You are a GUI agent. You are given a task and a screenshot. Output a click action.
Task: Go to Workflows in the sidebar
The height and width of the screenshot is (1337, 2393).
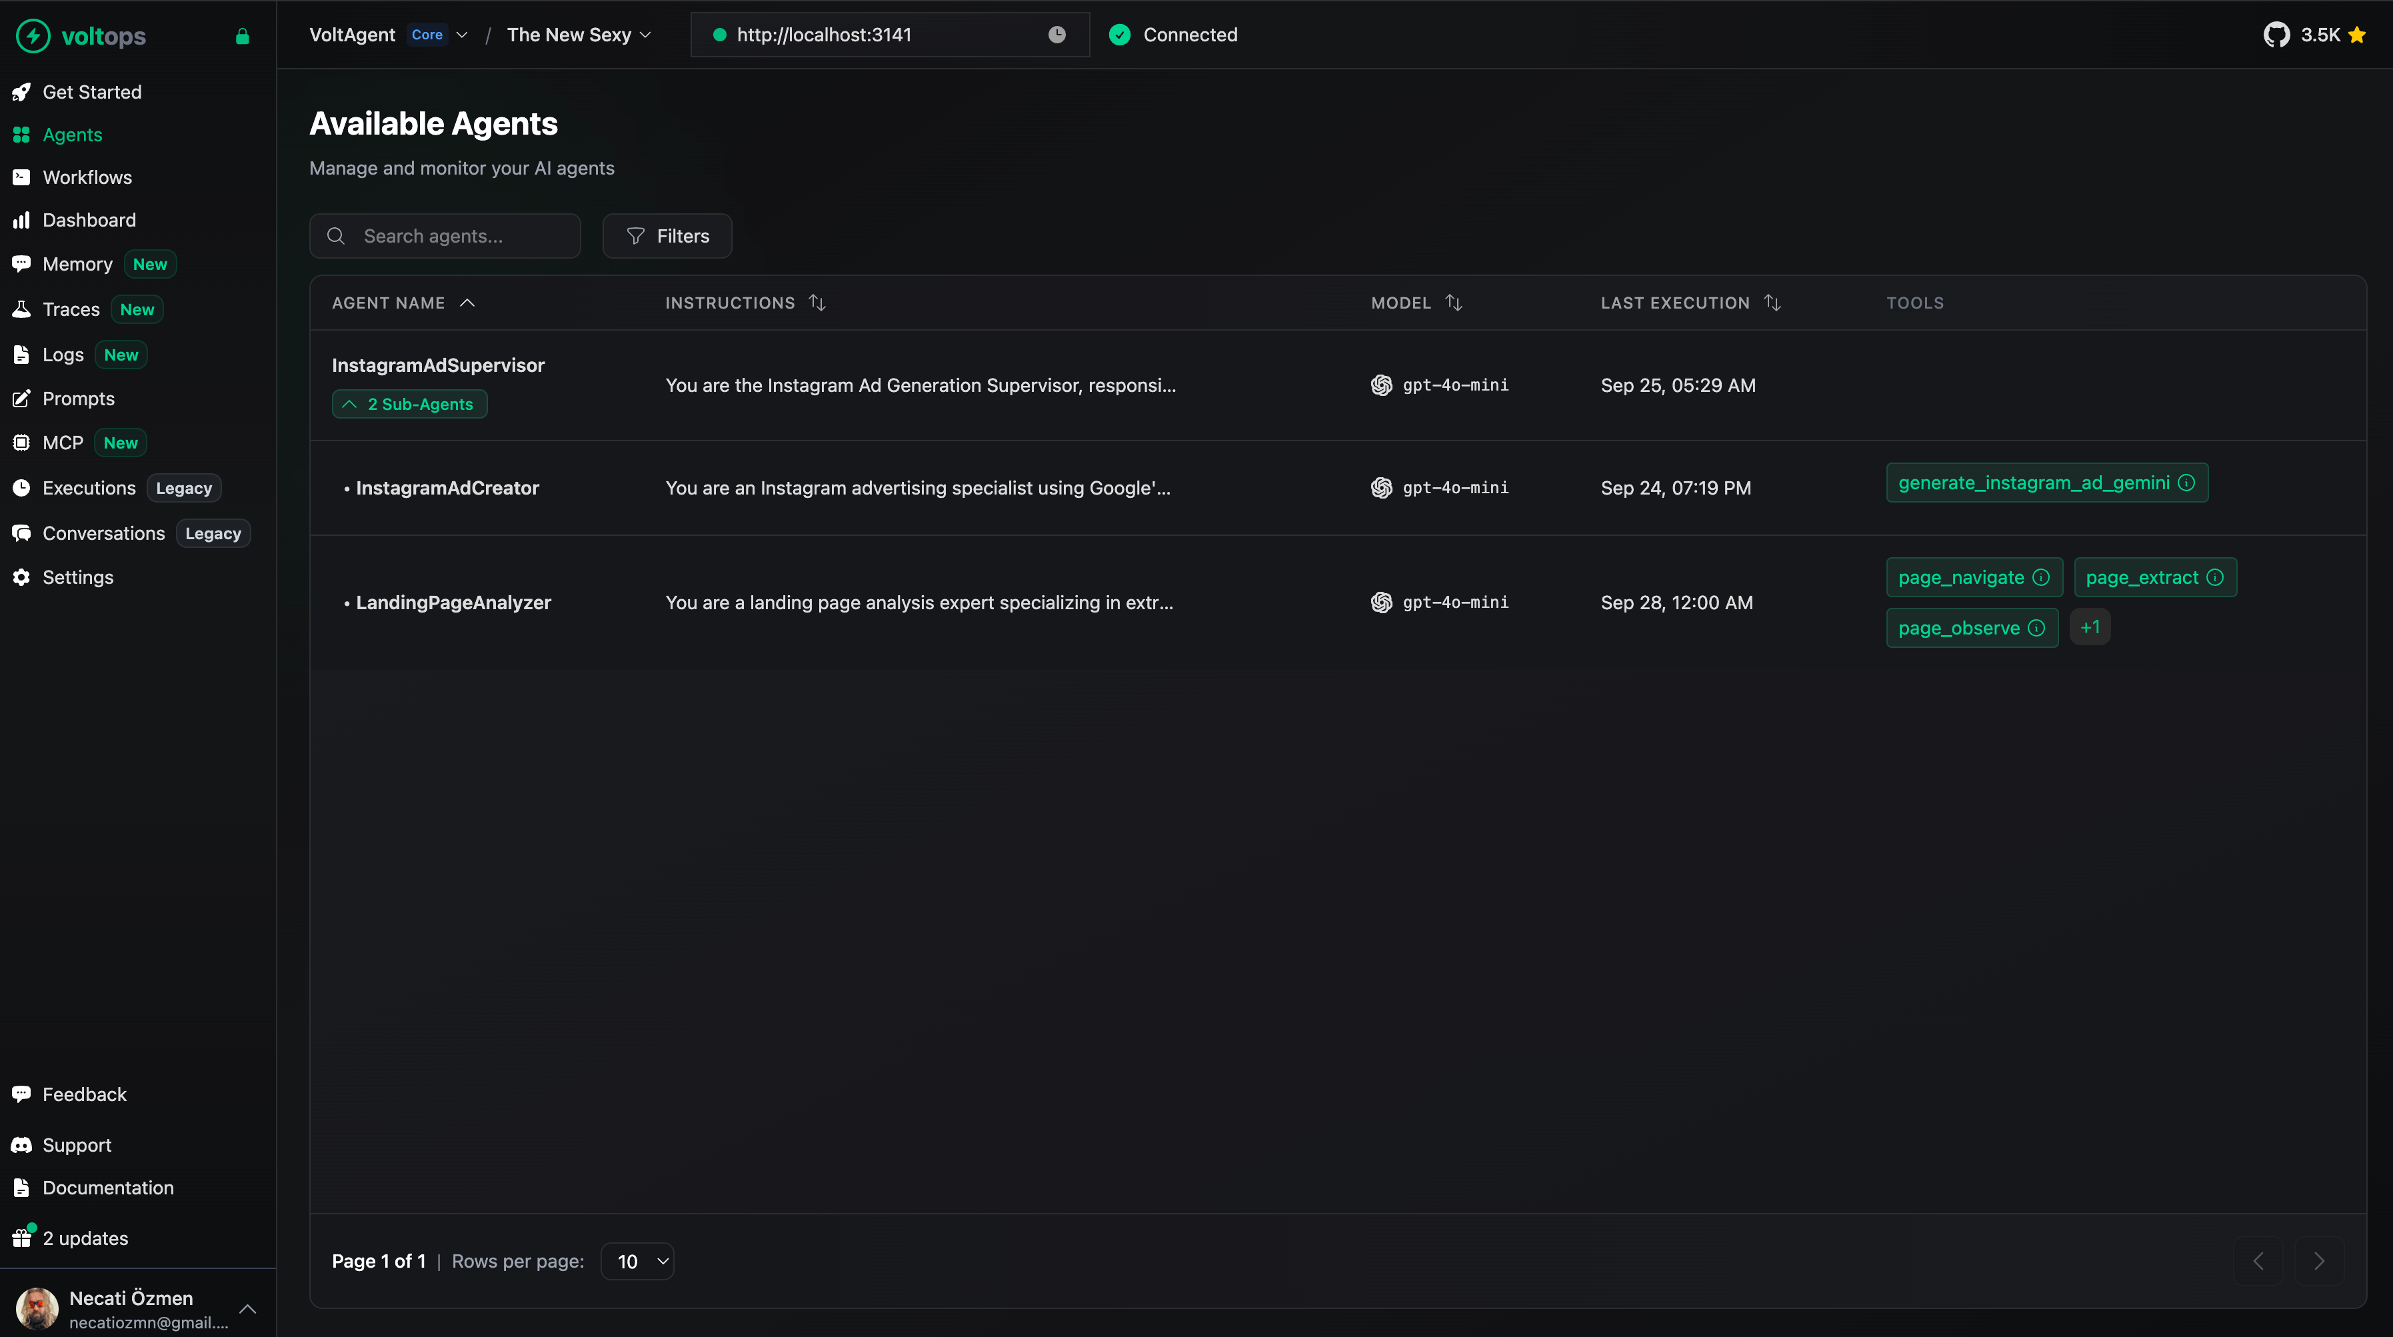[87, 177]
